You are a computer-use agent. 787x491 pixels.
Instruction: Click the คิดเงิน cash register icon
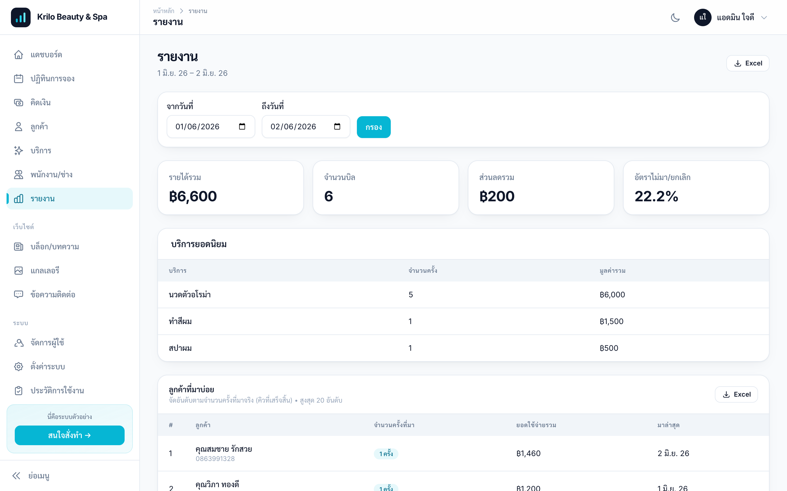pos(19,103)
